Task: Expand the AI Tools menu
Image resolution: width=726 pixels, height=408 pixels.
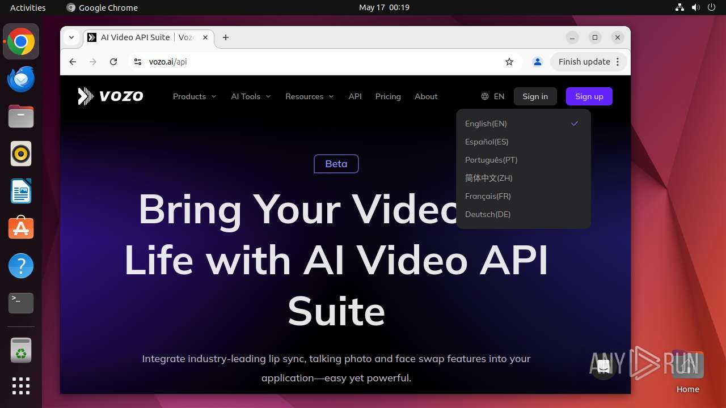Action: tap(251, 96)
